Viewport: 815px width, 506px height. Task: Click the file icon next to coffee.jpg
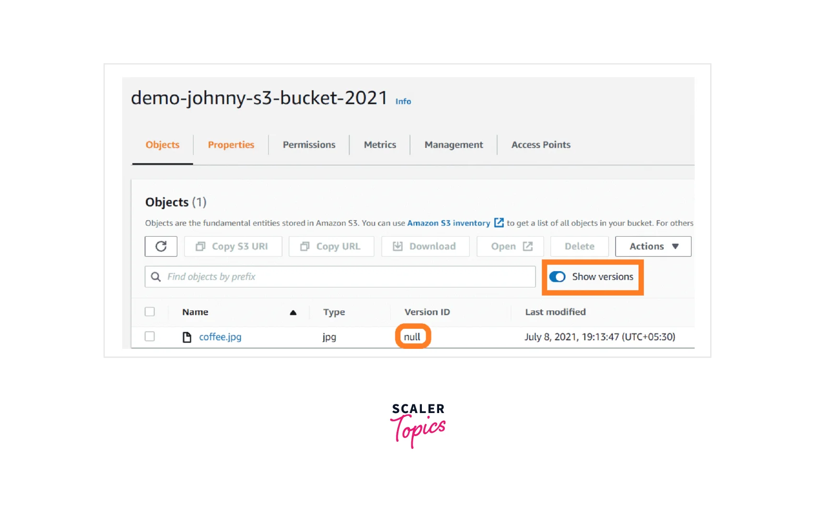pos(187,337)
